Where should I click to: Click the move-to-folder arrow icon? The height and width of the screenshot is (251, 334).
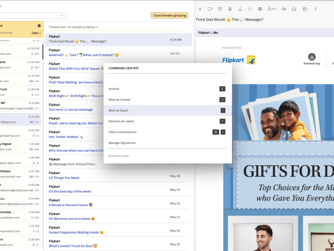point(305,9)
